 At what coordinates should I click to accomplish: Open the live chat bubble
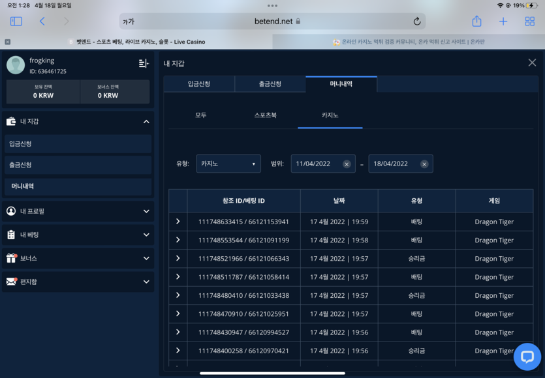[527, 356]
